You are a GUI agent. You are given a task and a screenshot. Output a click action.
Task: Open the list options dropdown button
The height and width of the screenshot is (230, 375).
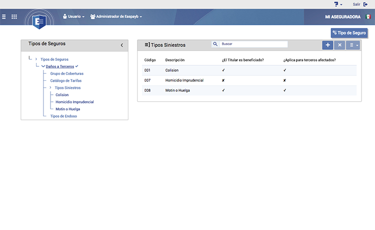click(353, 45)
